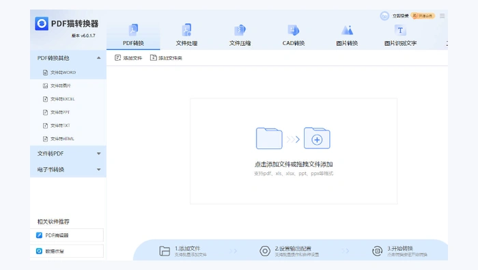This screenshot has height=270, width=478.
Task: Select the PDF转换其他 sidebar header
Action: (x=68, y=58)
